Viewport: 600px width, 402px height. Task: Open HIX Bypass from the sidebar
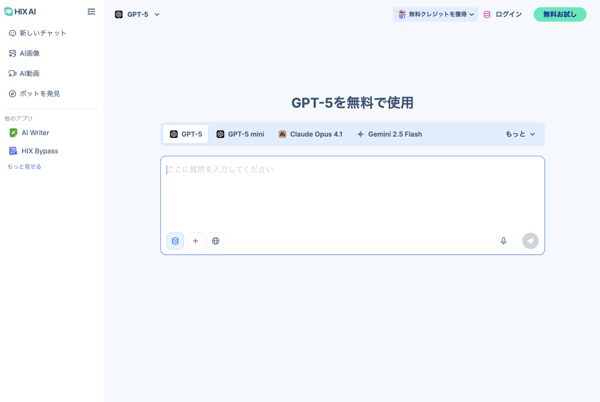pos(40,151)
